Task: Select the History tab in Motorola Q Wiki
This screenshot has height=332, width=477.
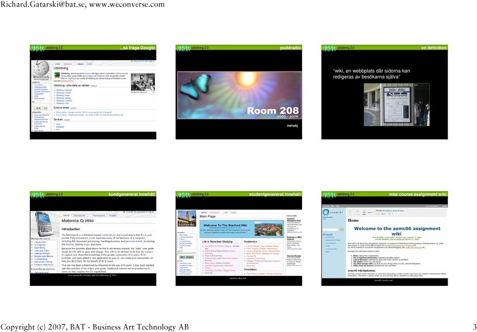Action: (113, 215)
